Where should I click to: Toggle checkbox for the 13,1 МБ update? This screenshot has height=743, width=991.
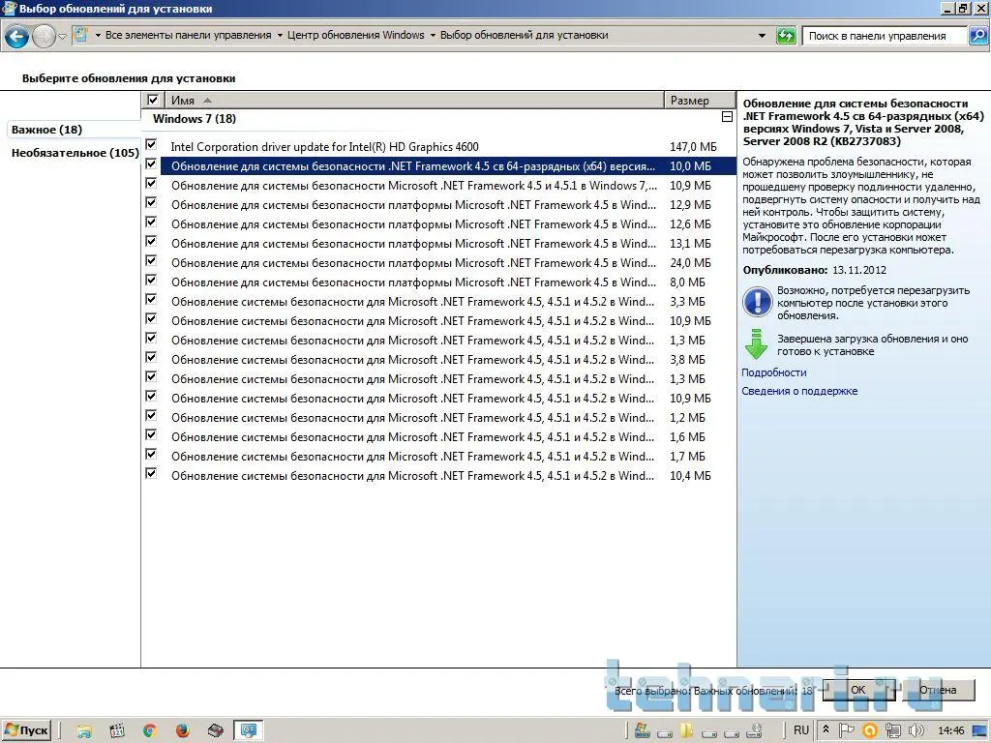(151, 241)
